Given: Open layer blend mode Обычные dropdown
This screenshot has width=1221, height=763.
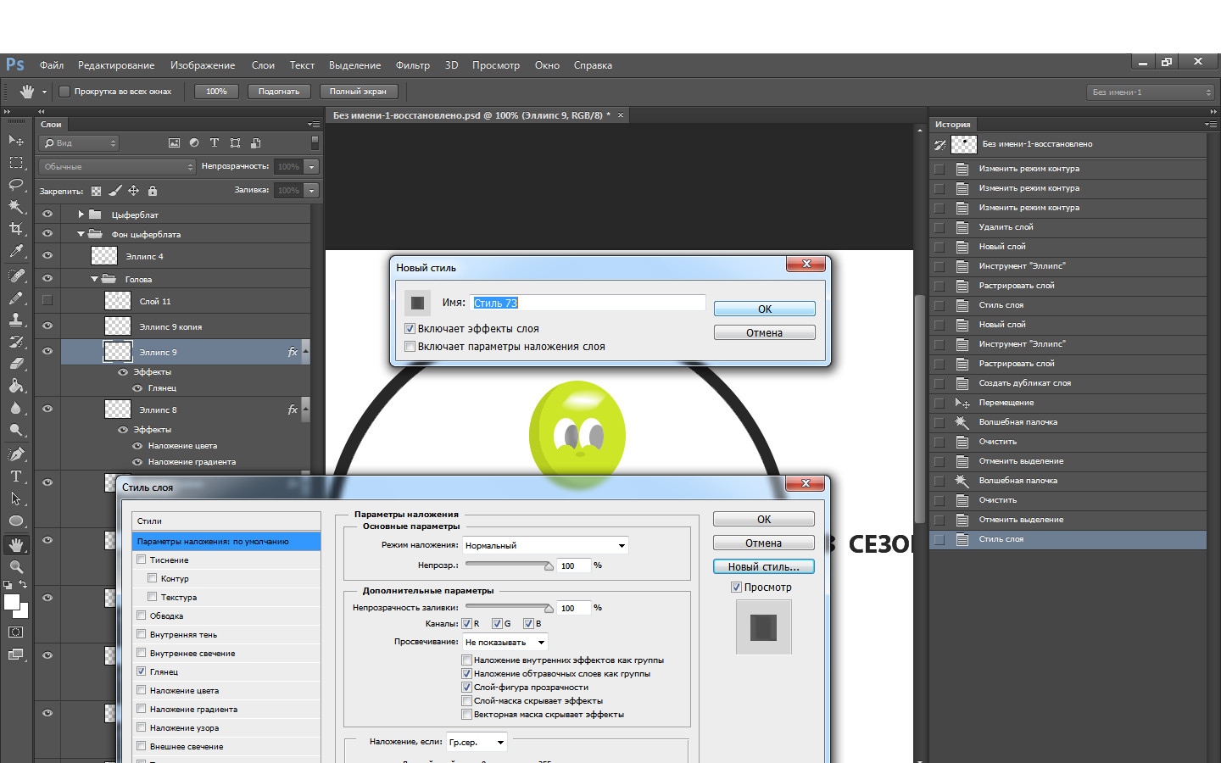Looking at the screenshot, I should point(117,167).
